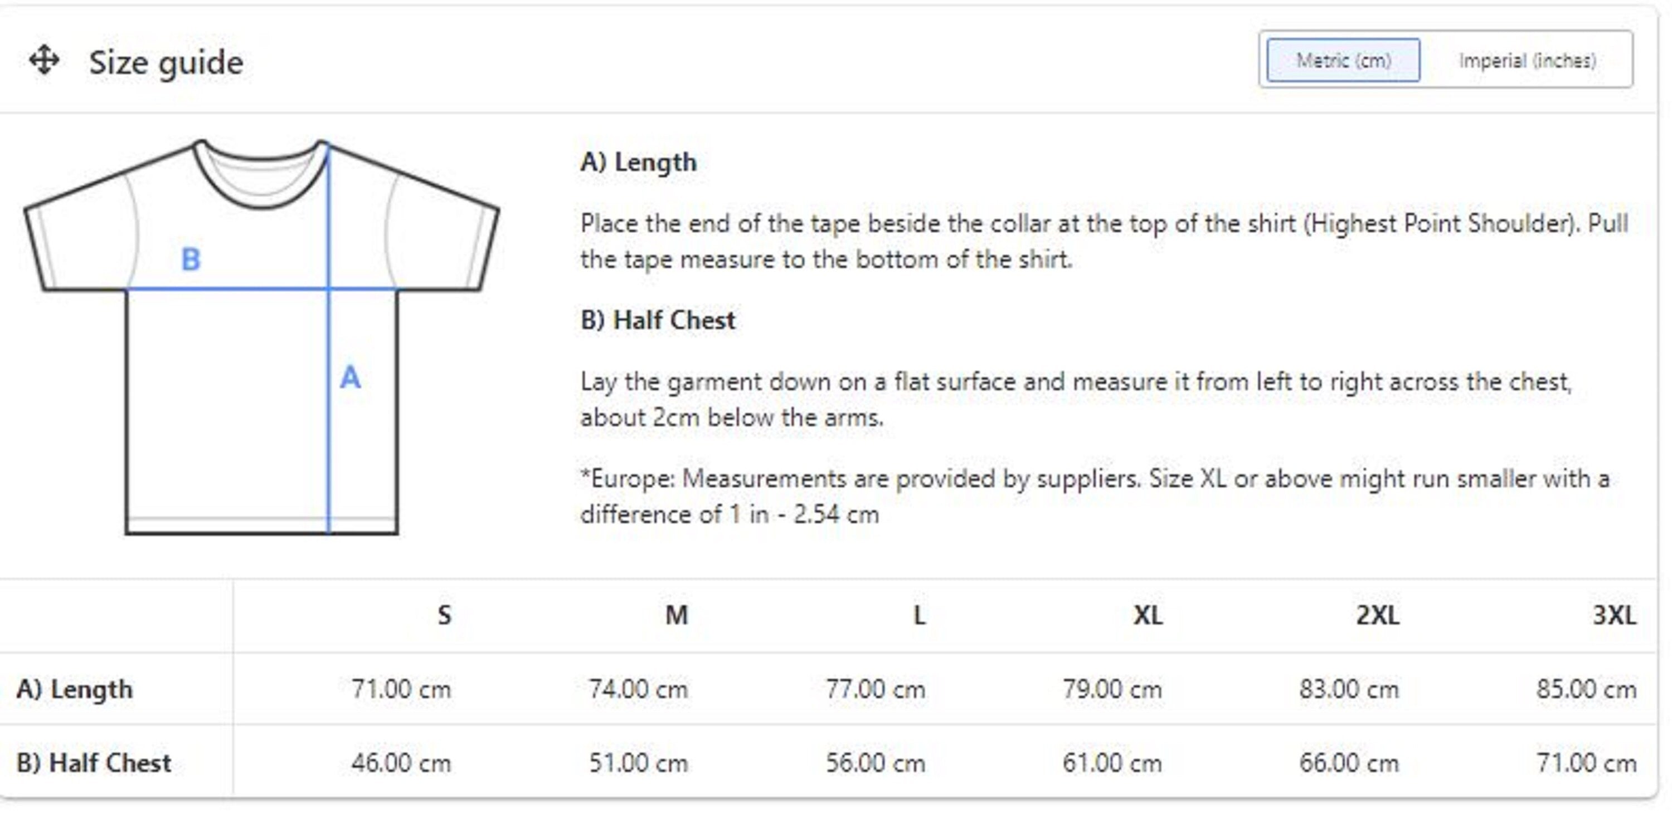1672x814 pixels.
Task: Click the B) Half Chest heading above the instructions
Action: [658, 320]
